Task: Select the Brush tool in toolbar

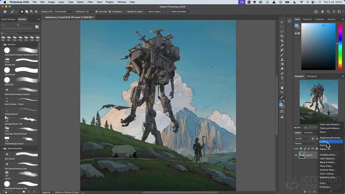Action: click(x=282, y=55)
